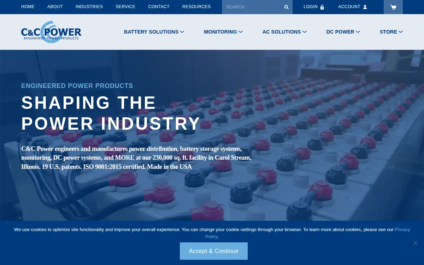Image resolution: width=424 pixels, height=265 pixels.
Task: Expand the Store dropdown menu
Action: pyautogui.click(x=391, y=32)
